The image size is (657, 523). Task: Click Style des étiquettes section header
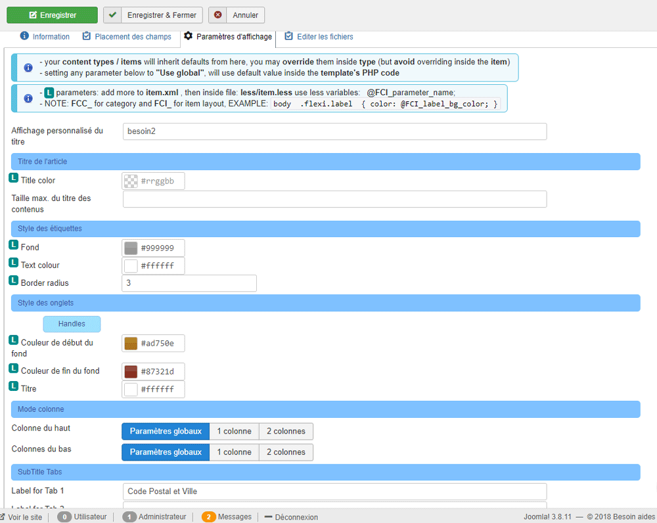[326, 229]
